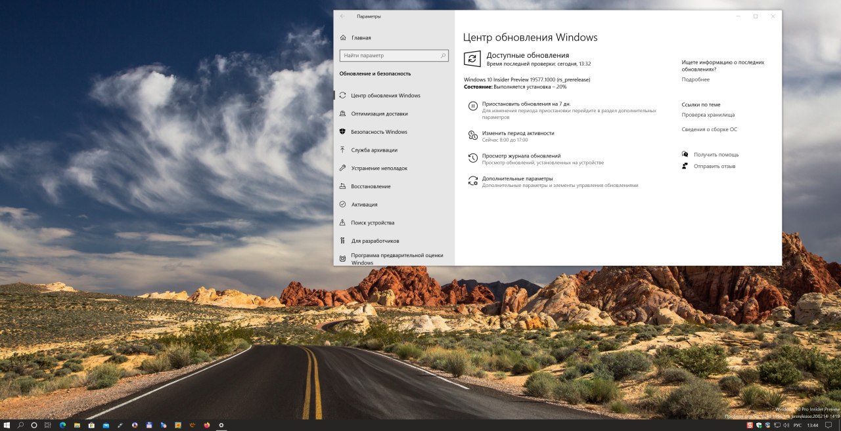Viewport: 841px width, 431px height.
Task: Click the clock icon for active hours
Action: 472,134
